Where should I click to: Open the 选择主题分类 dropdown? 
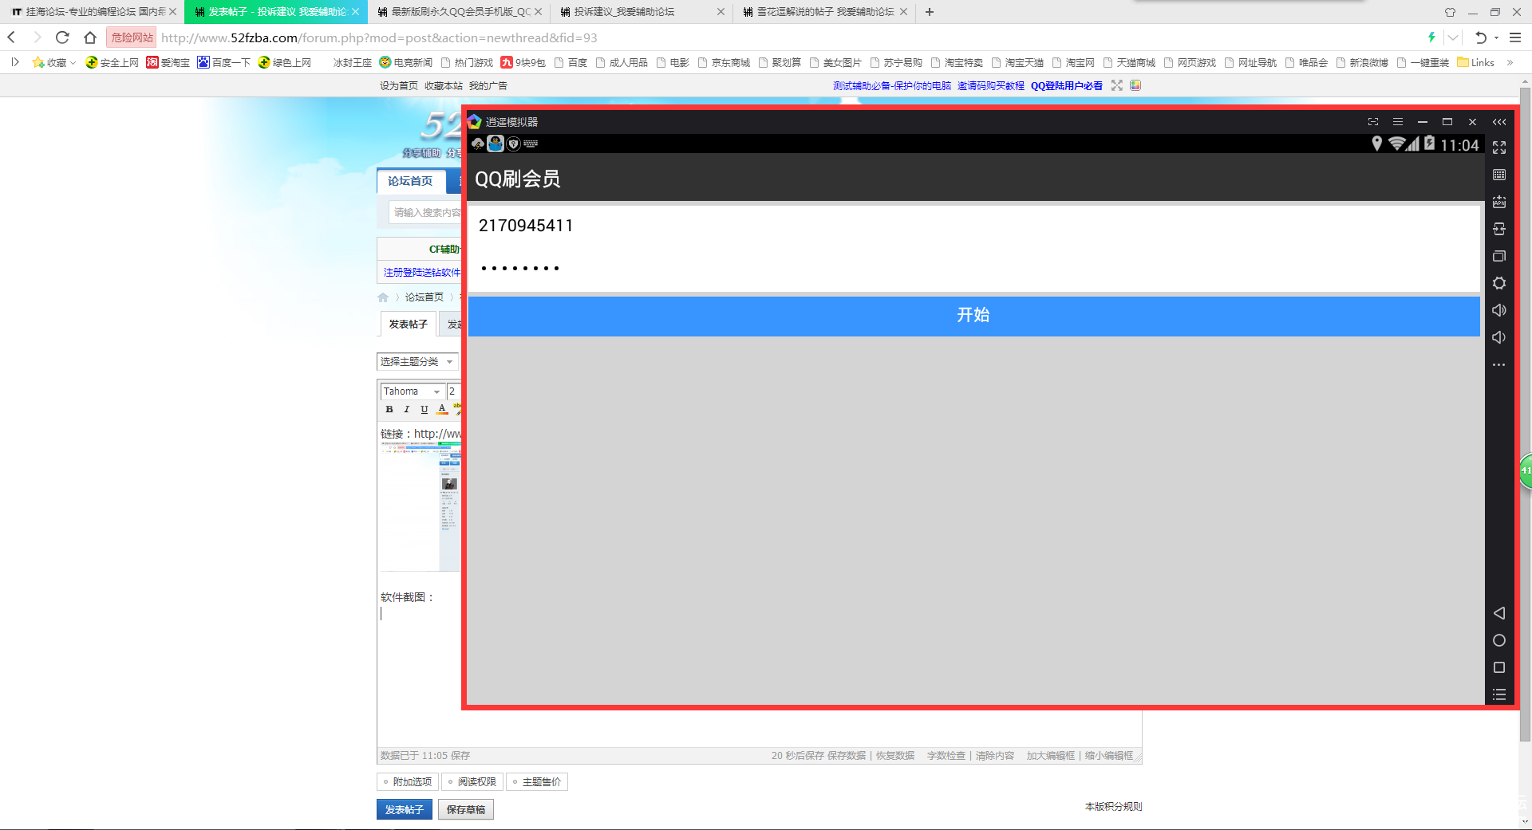(417, 362)
